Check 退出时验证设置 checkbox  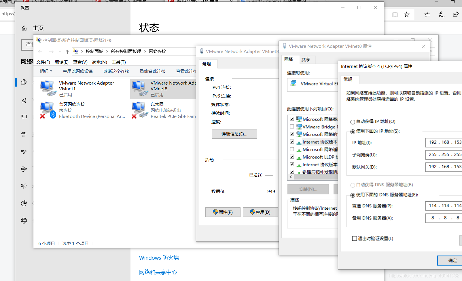point(354,238)
